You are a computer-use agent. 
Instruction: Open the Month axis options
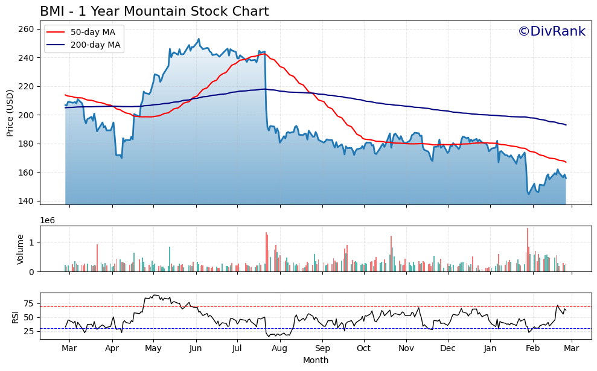314,359
